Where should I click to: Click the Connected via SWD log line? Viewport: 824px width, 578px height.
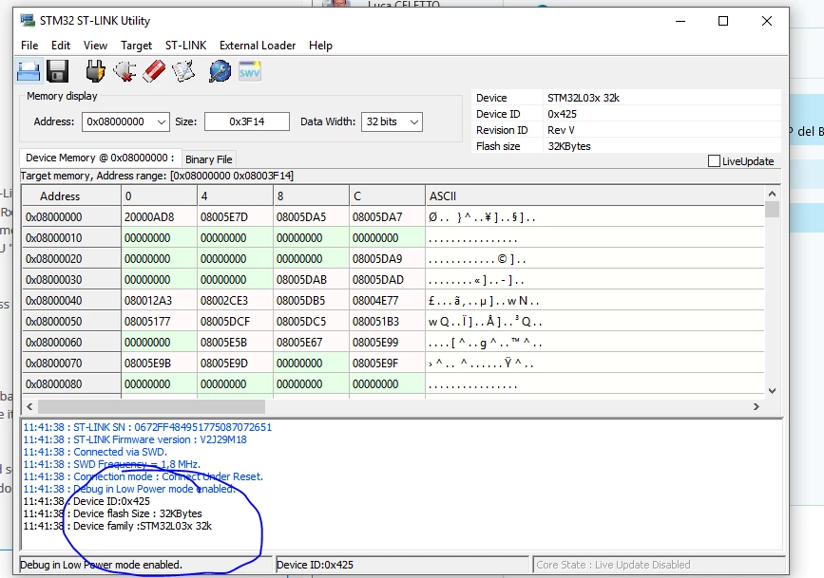coord(95,452)
